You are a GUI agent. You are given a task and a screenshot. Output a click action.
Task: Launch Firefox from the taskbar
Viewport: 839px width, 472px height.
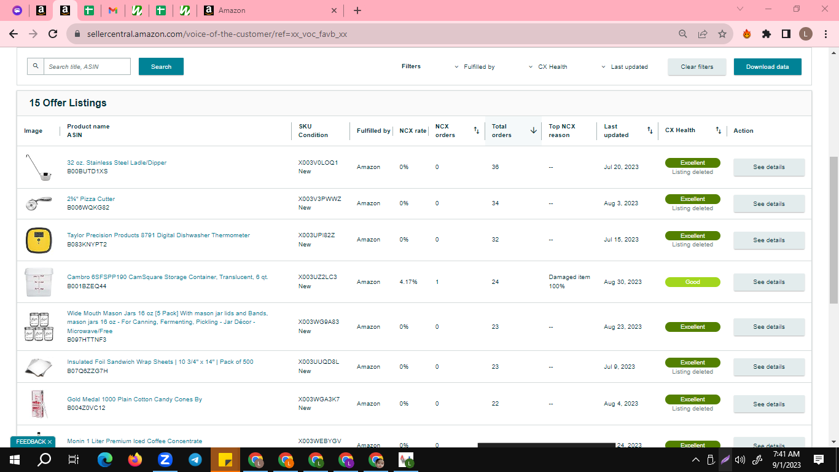pyautogui.click(x=135, y=459)
